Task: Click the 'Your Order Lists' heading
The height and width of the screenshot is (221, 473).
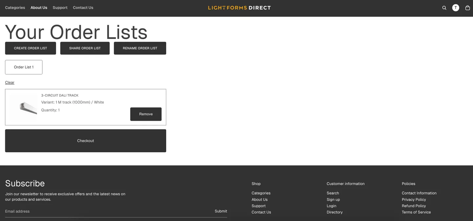Action: click(x=76, y=32)
